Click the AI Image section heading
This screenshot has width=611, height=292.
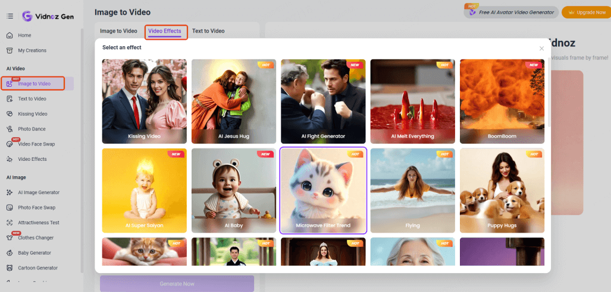click(16, 177)
